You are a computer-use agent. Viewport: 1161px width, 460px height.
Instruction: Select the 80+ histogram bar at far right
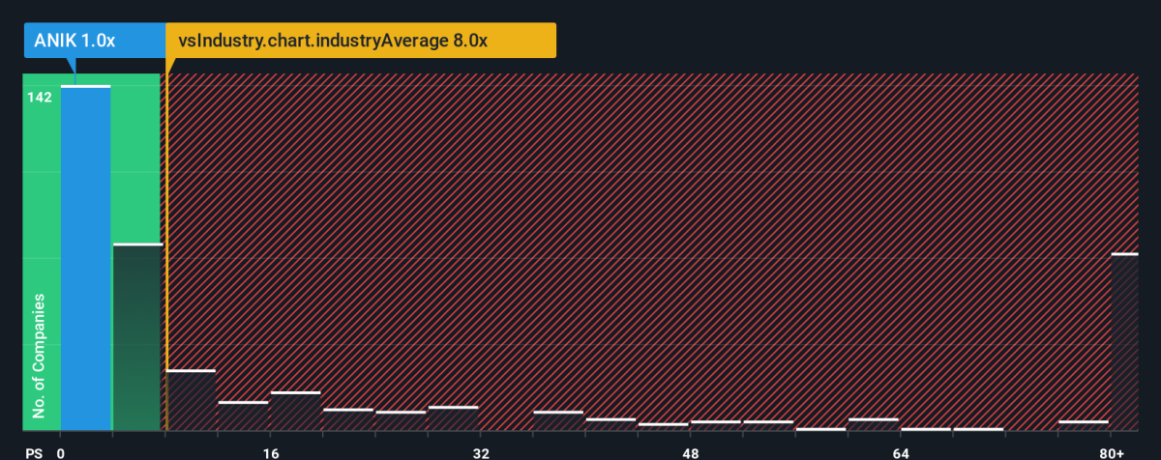[x=1124, y=342]
